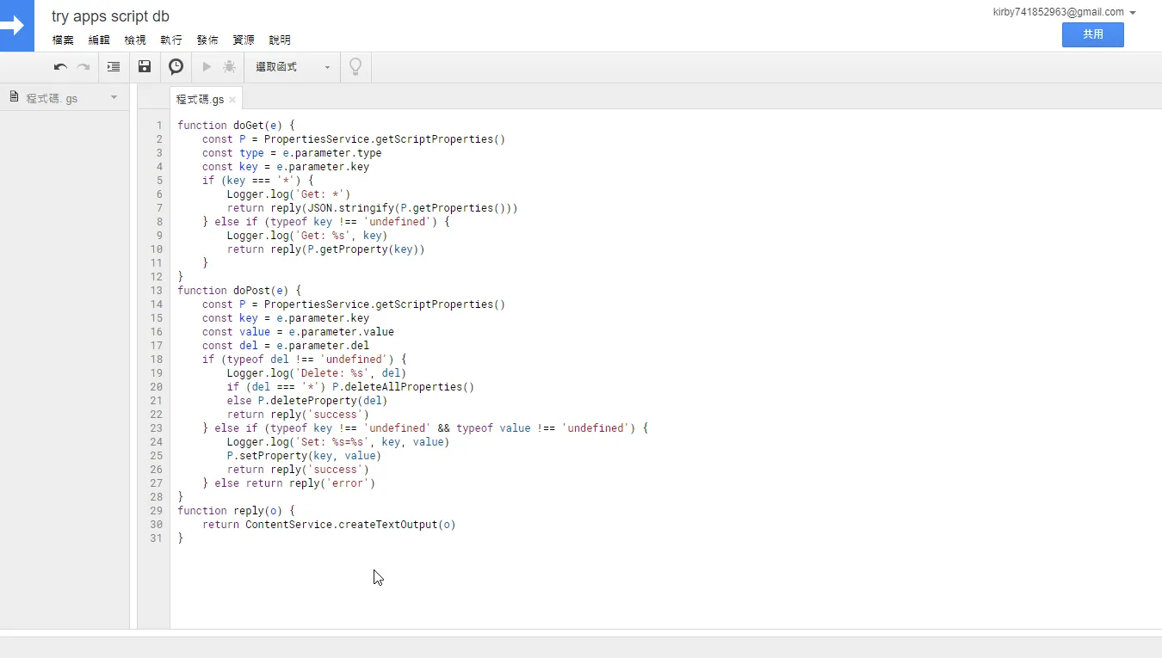Viewport: 1162px width, 658px height.
Task: Open the project triggers clock icon
Action: click(x=176, y=67)
